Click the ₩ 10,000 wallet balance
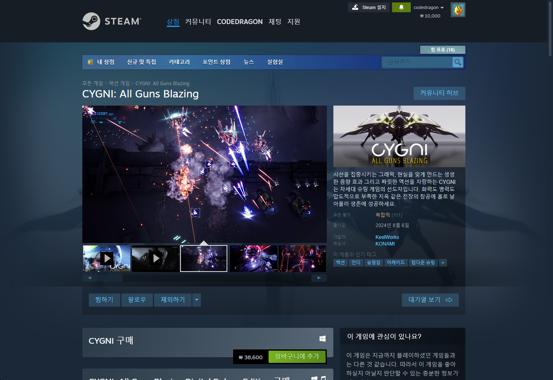 click(x=430, y=16)
